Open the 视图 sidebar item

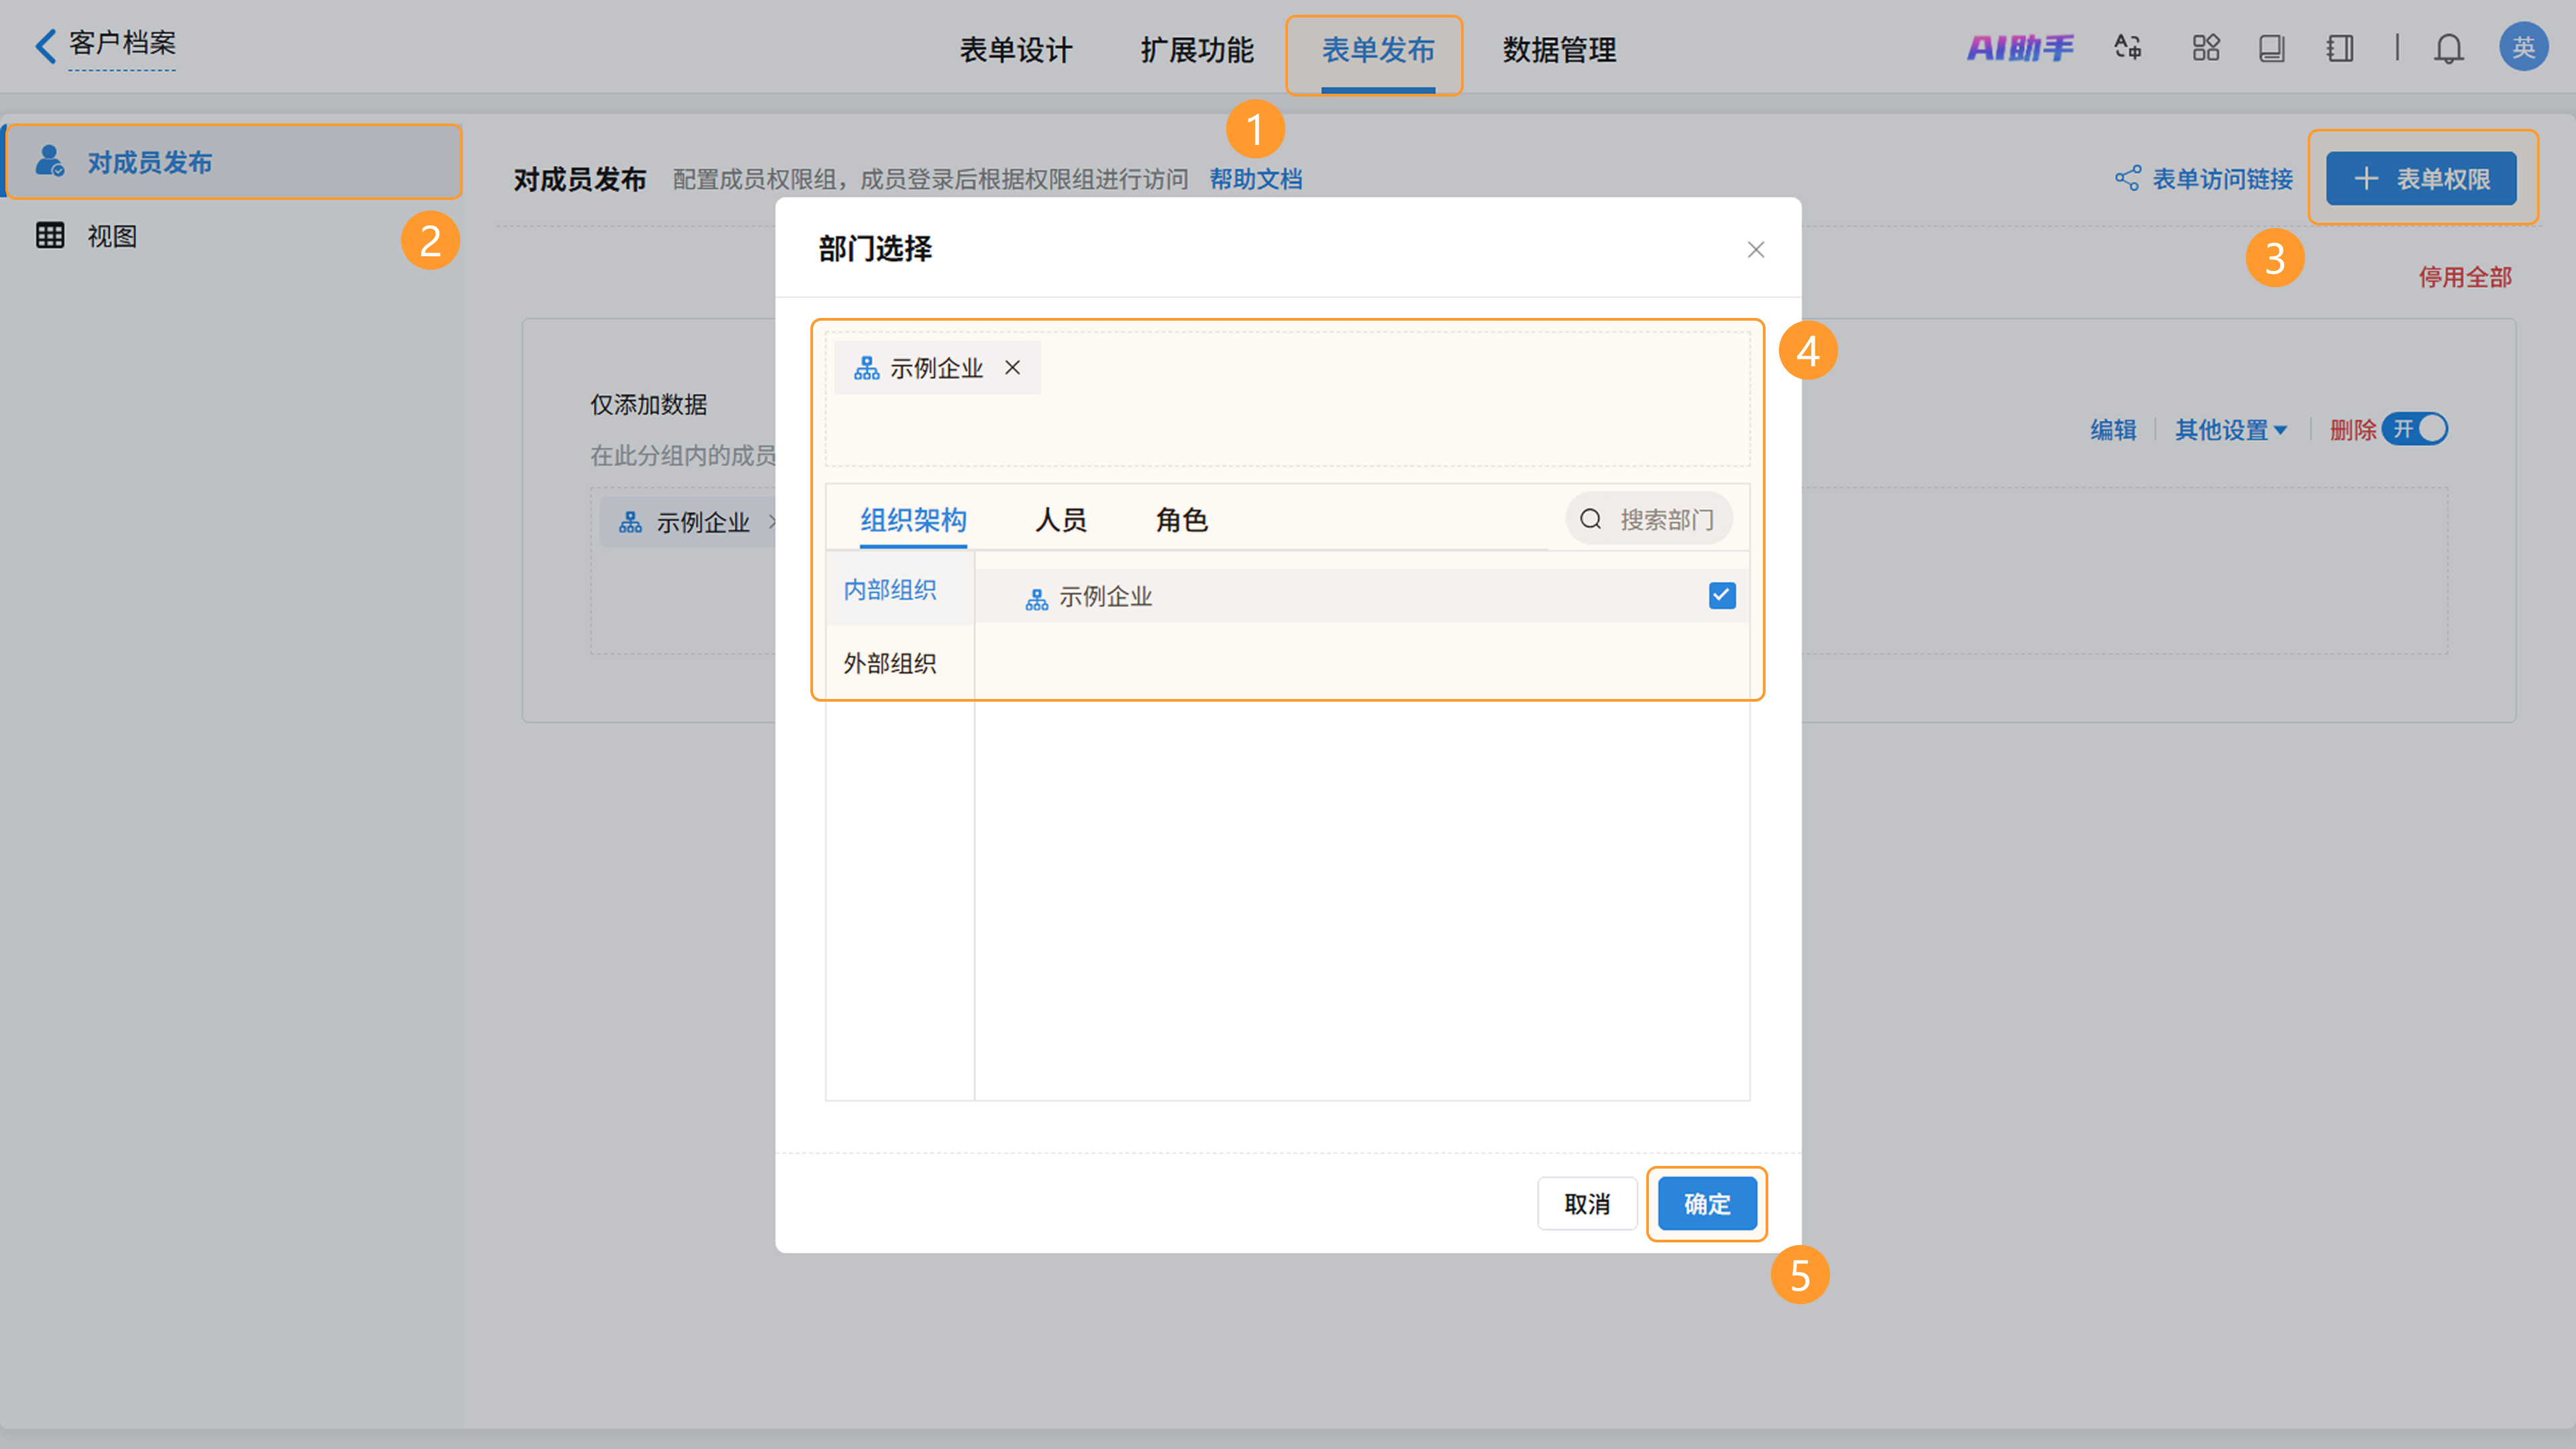(111, 236)
